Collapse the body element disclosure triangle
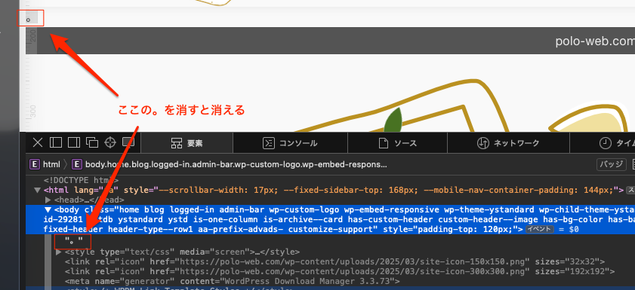This screenshot has width=635, height=290. 48,210
